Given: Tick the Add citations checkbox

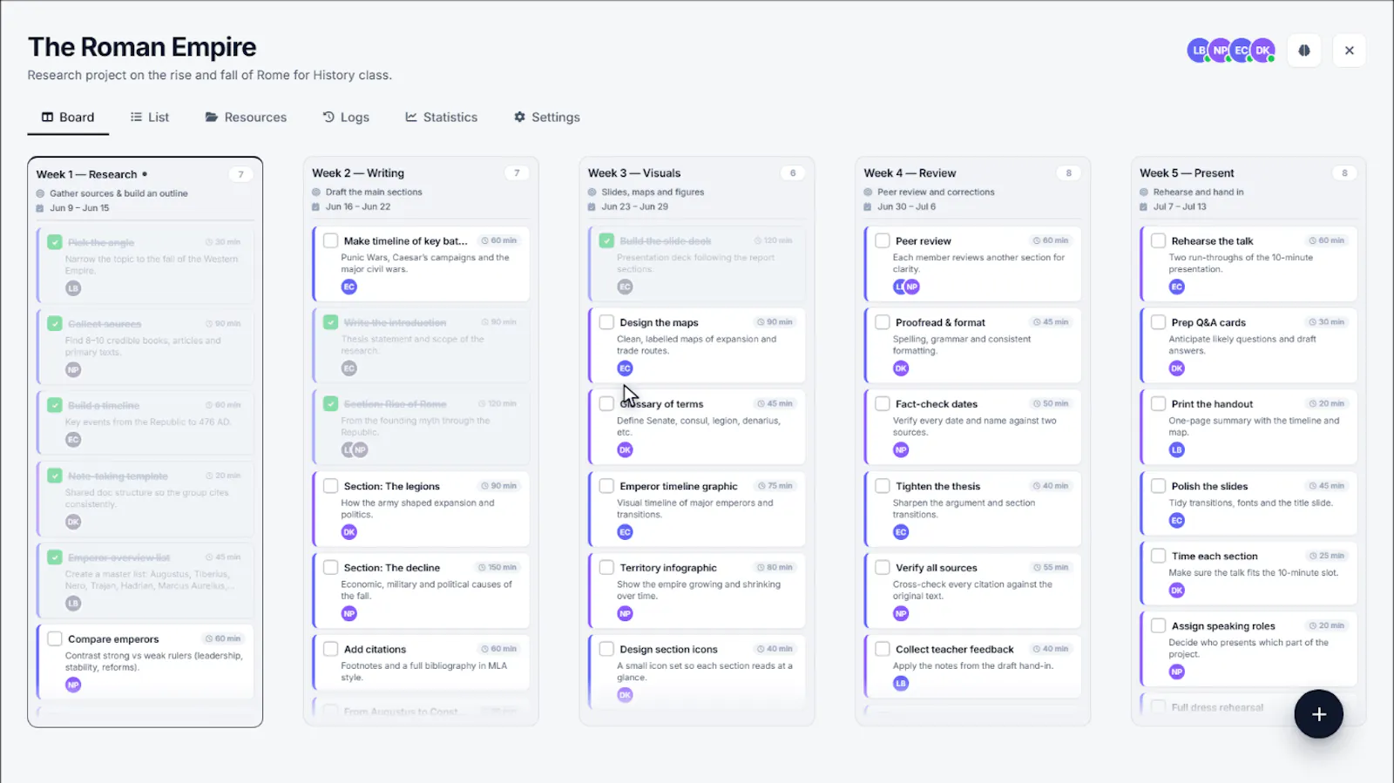Looking at the screenshot, I should (331, 650).
